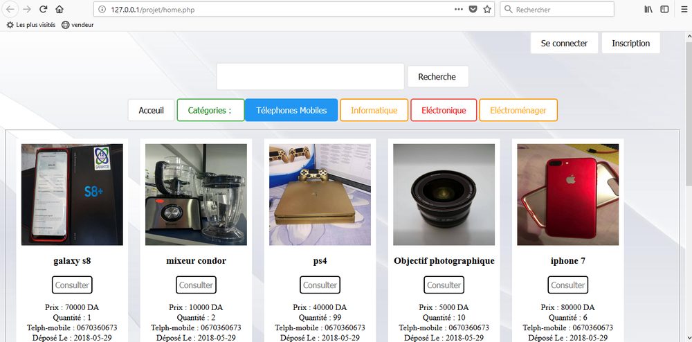Select Eléctroménager category

pyautogui.click(x=518, y=110)
